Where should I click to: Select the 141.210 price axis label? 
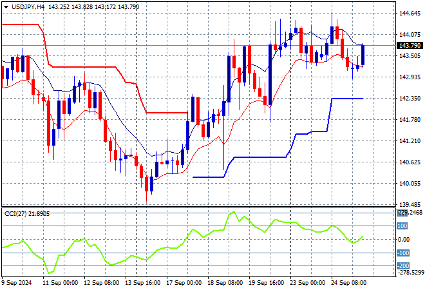410,140
